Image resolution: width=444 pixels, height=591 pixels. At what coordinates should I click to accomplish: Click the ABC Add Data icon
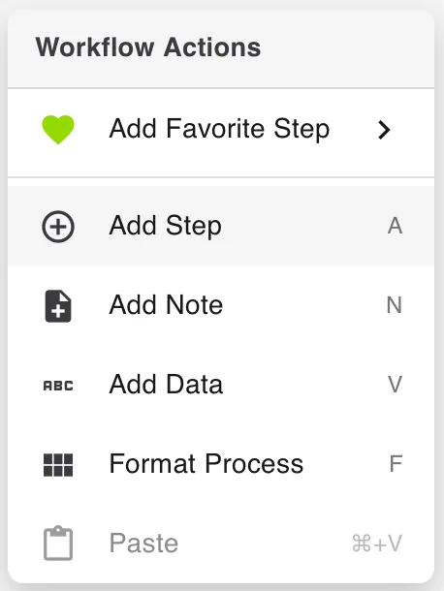[x=58, y=386]
